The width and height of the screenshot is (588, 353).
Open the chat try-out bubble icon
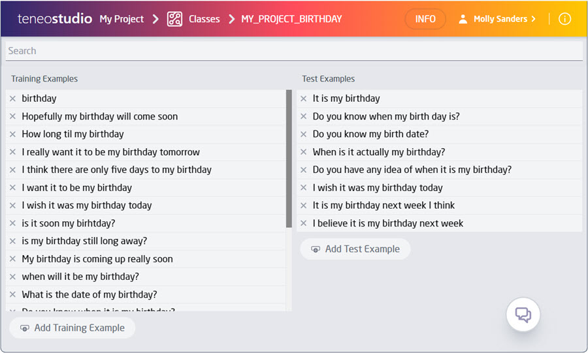point(523,315)
